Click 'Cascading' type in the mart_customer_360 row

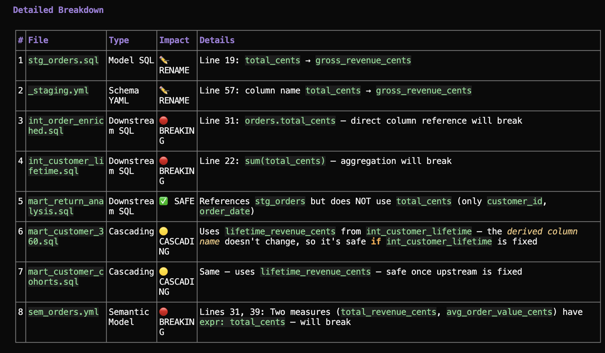pyautogui.click(x=131, y=231)
